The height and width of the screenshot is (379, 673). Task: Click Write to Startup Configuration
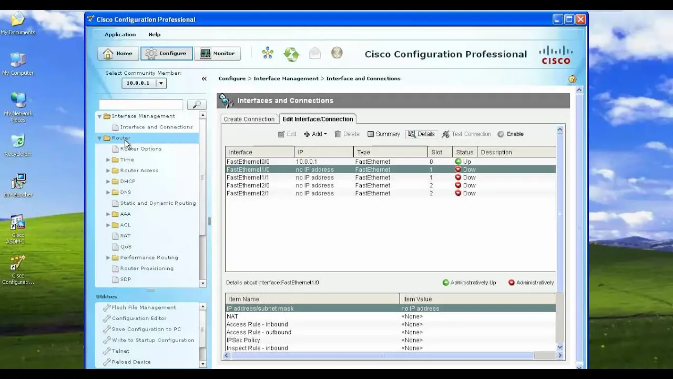[153, 340]
